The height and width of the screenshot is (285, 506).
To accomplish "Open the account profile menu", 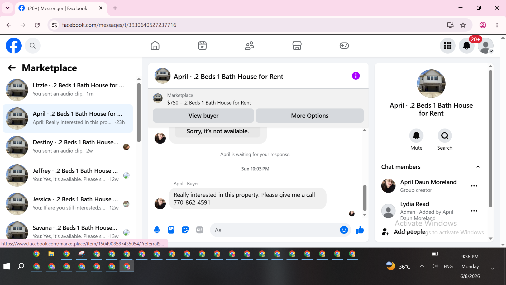I will click(x=486, y=46).
